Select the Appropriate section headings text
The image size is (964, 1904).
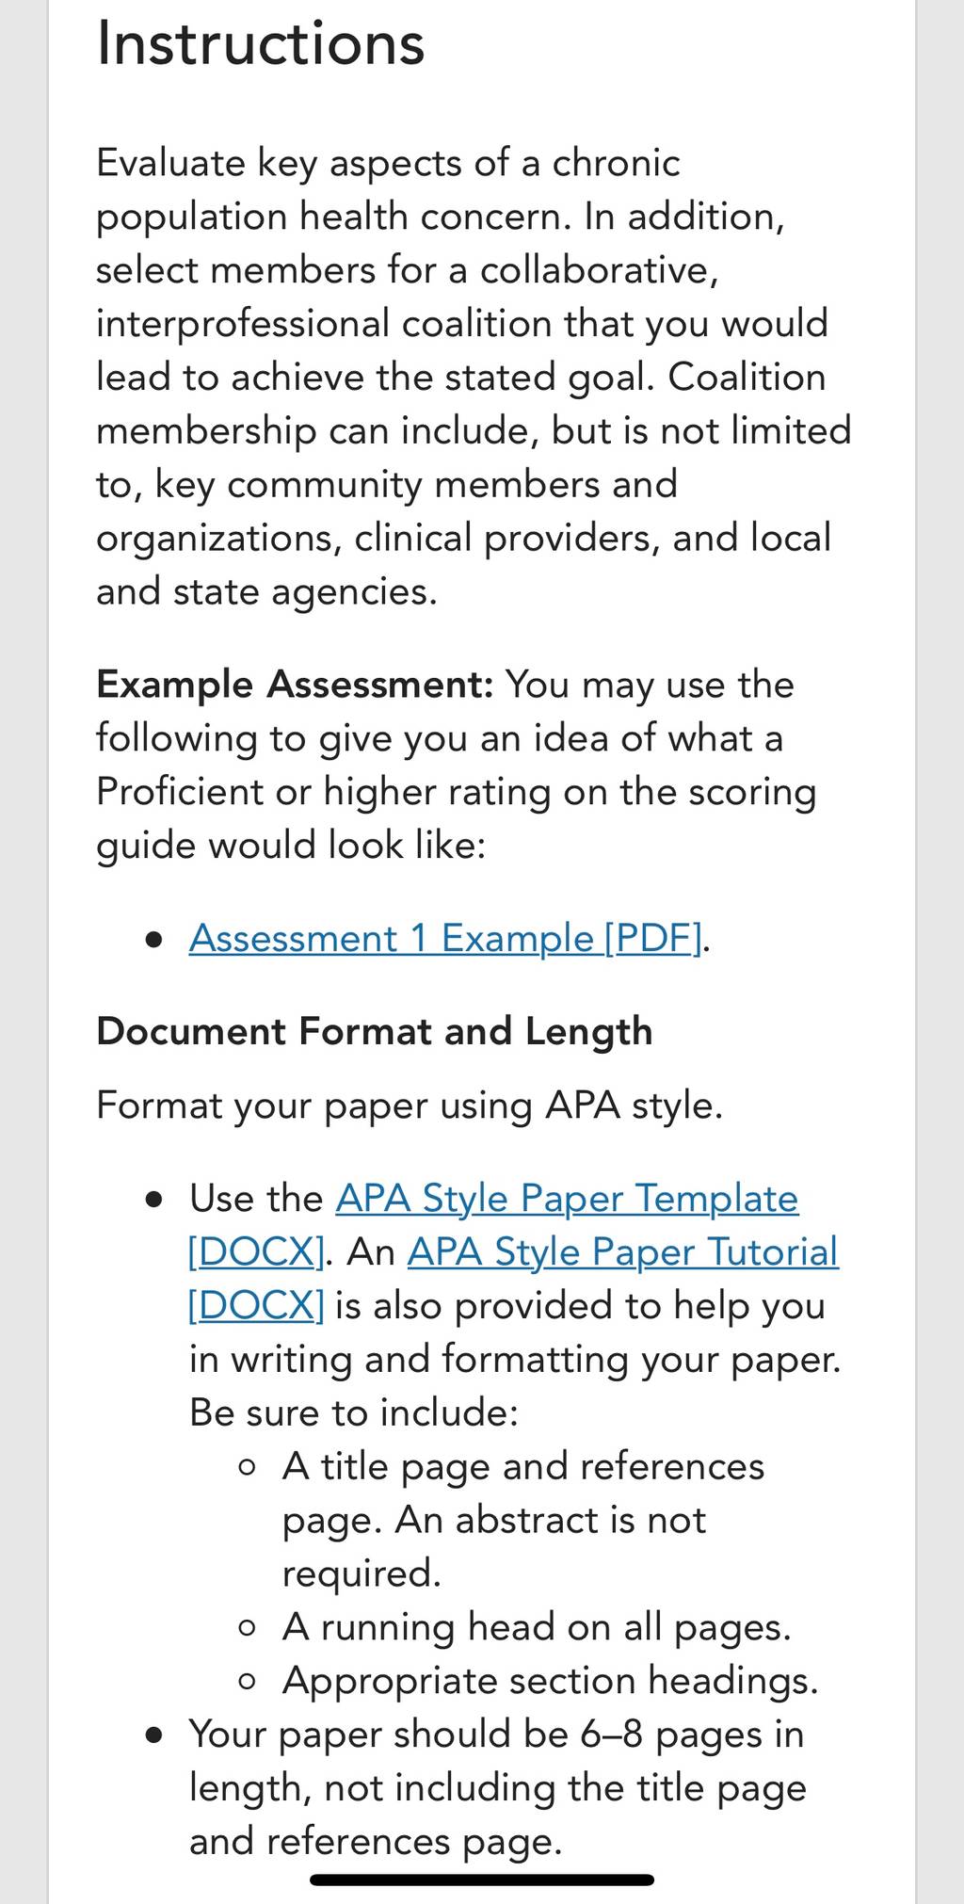pos(551,1681)
